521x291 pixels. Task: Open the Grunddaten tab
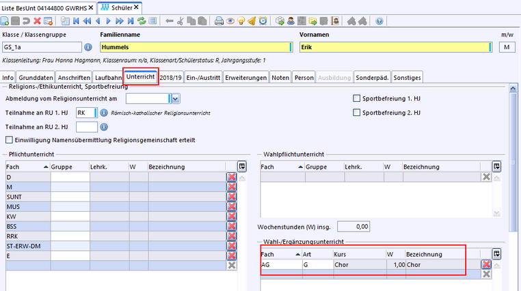point(36,78)
